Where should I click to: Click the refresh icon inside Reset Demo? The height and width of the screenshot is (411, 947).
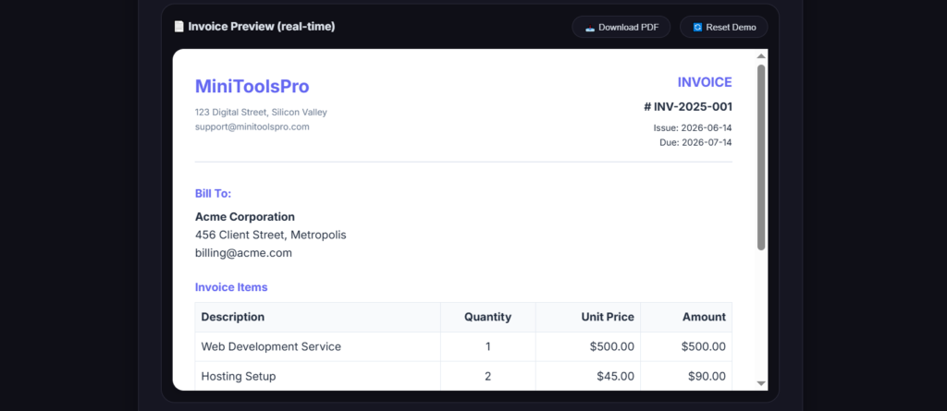[697, 27]
